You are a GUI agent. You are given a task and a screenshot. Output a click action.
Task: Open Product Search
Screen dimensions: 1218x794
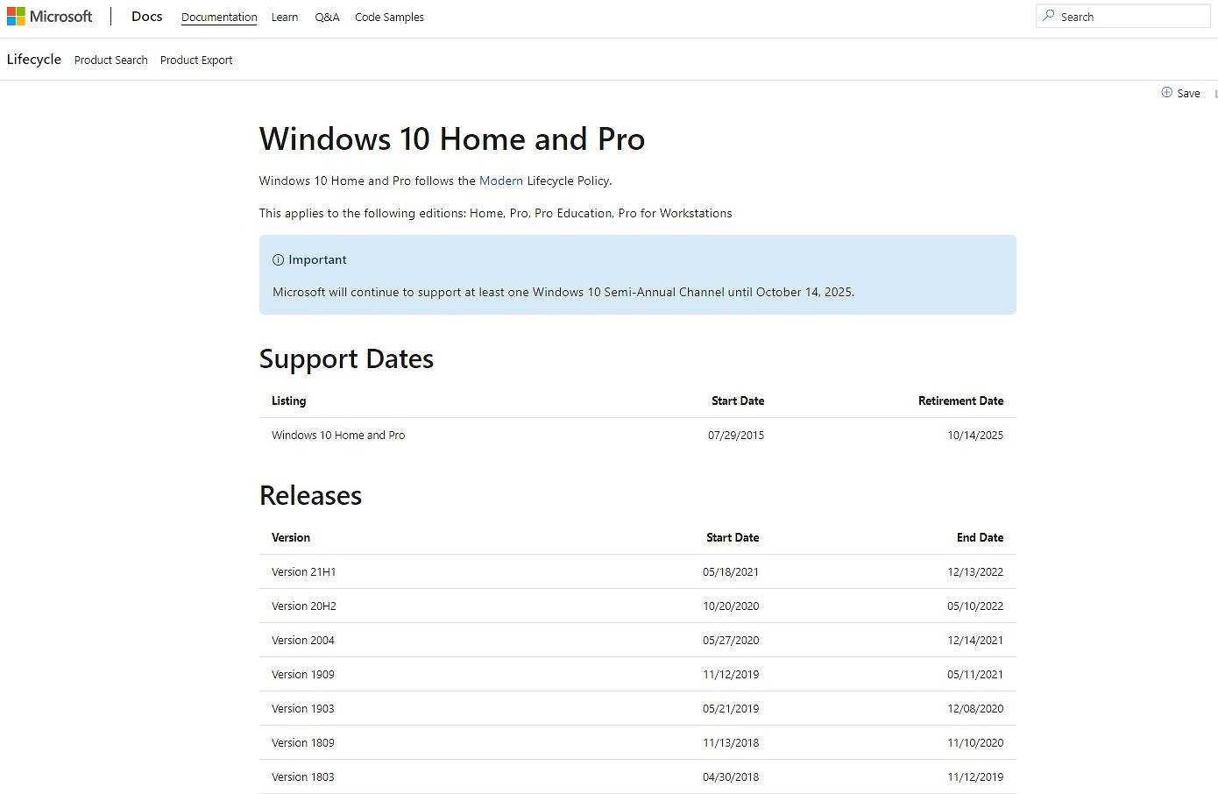coord(111,60)
